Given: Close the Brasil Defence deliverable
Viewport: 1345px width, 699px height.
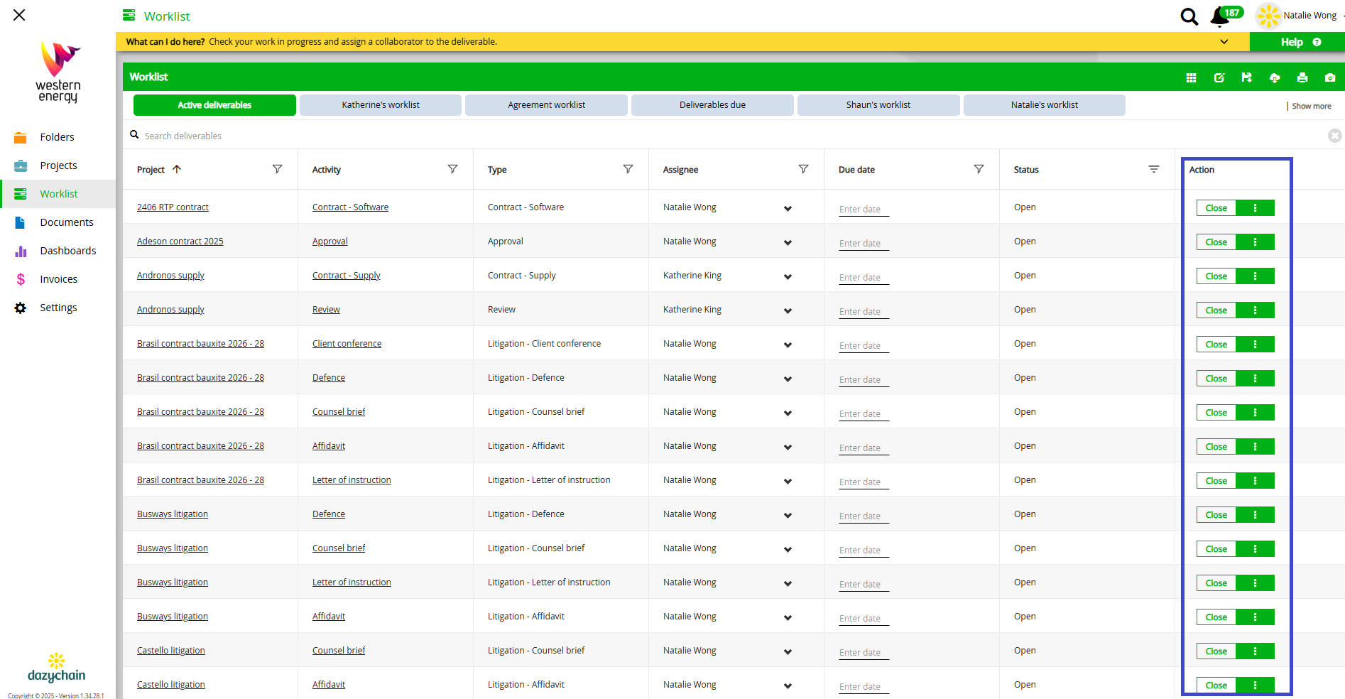Looking at the screenshot, I should [x=1216, y=378].
